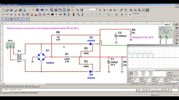Switch to the Моделирование bottom tab
Viewport: 179px width, 100px height.
click(x=34, y=92)
